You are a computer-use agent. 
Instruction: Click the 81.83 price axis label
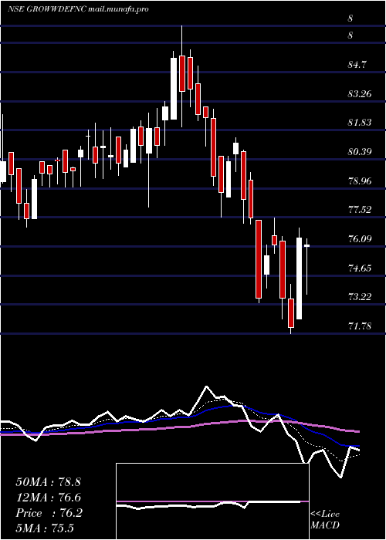coord(361,122)
